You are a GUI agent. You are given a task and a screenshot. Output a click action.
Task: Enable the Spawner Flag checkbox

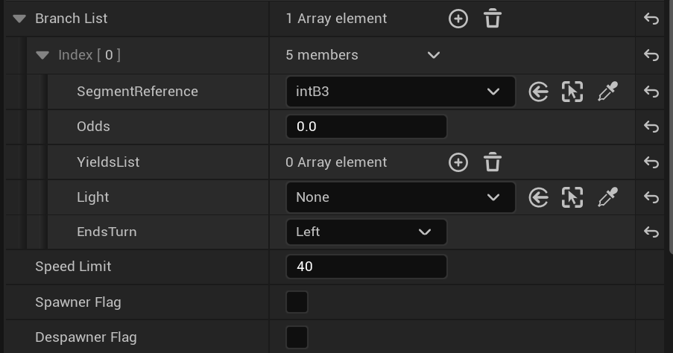click(297, 302)
